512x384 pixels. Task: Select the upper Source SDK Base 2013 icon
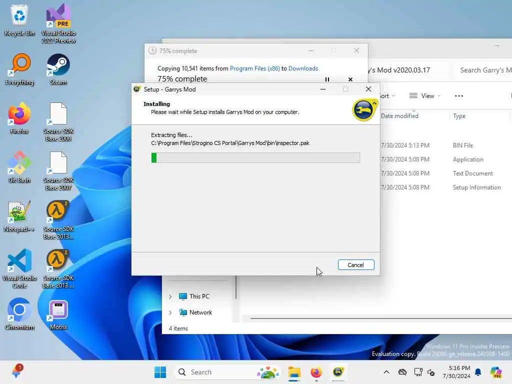(58, 219)
